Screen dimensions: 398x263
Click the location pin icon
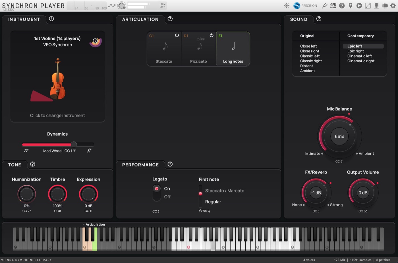351,6
